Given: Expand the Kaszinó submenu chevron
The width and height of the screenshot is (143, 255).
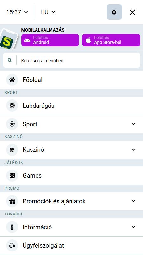Looking at the screenshot, I should 133,149.
